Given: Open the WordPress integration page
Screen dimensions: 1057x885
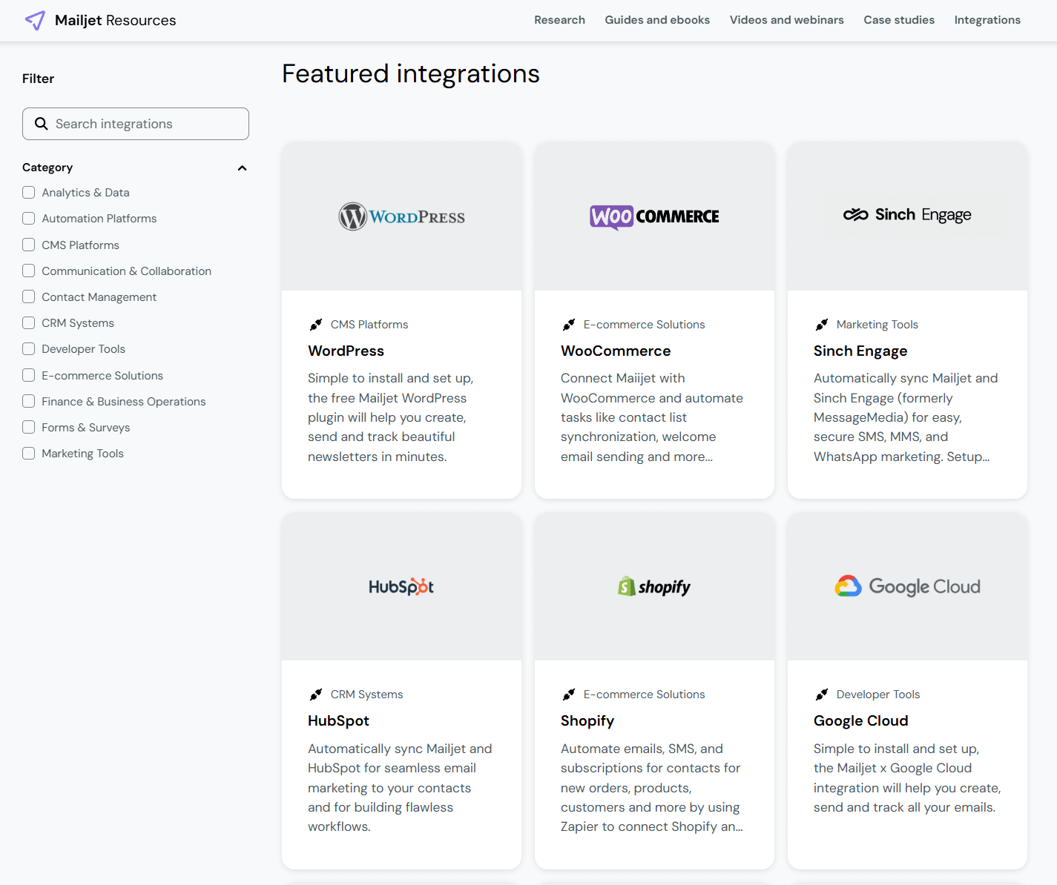Looking at the screenshot, I should tap(346, 350).
